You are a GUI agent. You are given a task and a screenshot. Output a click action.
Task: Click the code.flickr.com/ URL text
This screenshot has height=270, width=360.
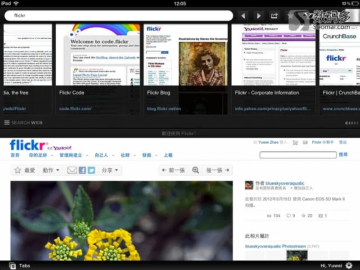75,109
